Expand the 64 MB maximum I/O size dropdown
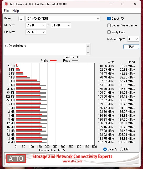This screenshot has height=169, width=143. point(61,25)
